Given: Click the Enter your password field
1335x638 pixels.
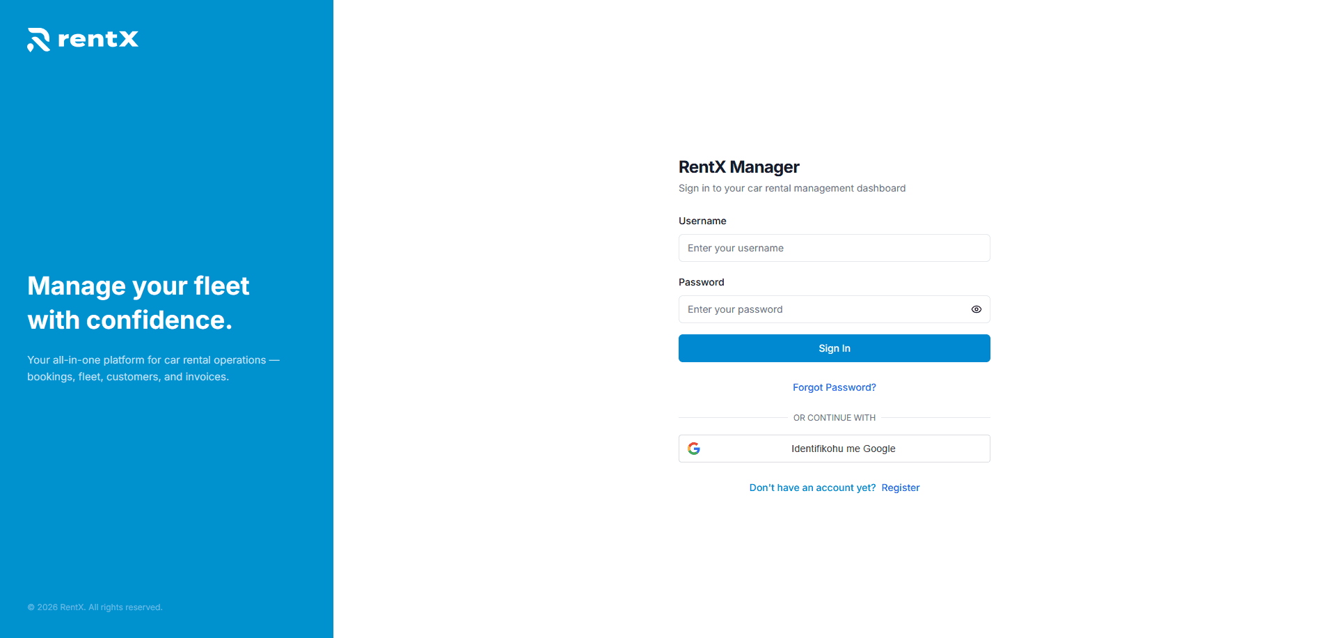Looking at the screenshot, I should (821, 309).
